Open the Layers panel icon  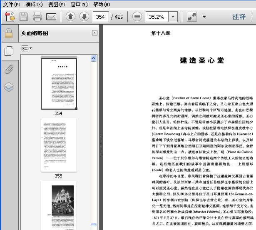[9, 87]
